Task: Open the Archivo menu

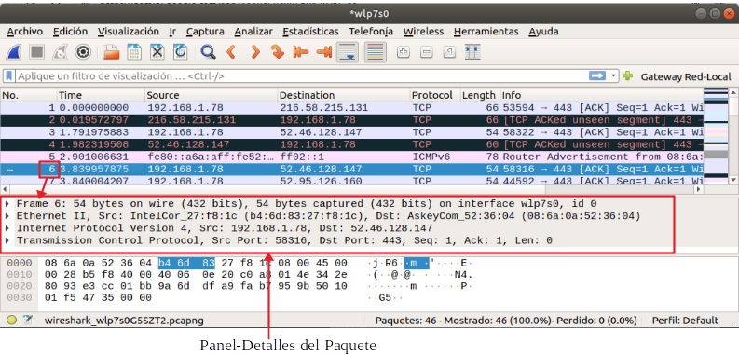Action: [x=25, y=32]
